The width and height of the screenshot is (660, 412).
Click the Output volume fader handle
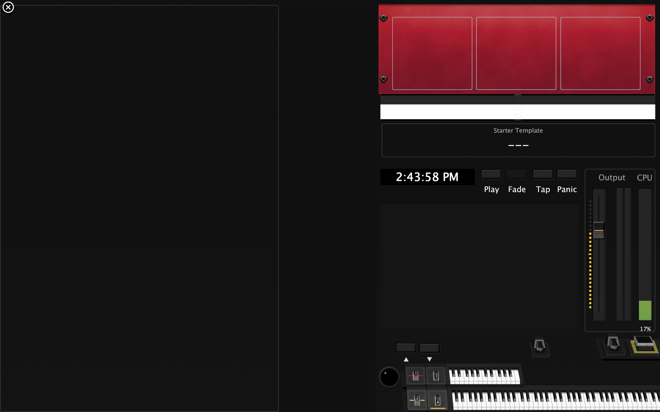598,231
